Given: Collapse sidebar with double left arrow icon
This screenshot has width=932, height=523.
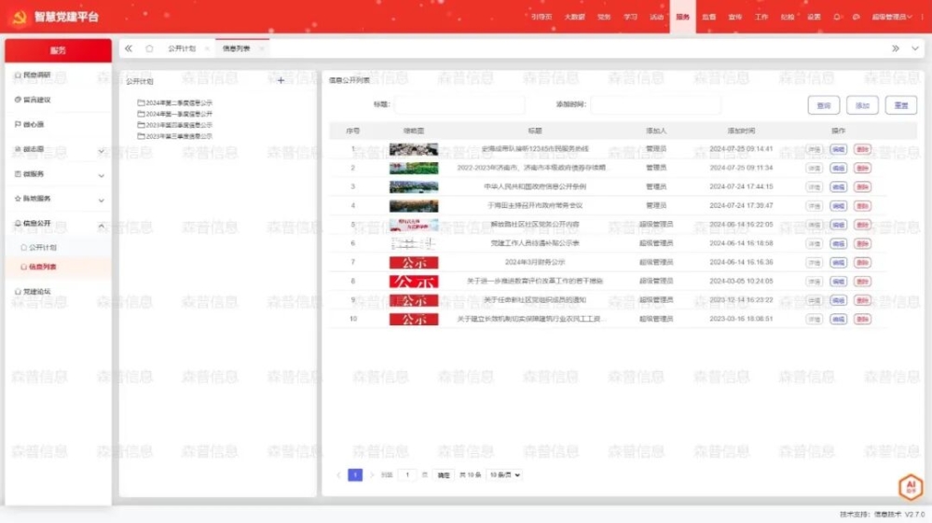Looking at the screenshot, I should [x=129, y=48].
